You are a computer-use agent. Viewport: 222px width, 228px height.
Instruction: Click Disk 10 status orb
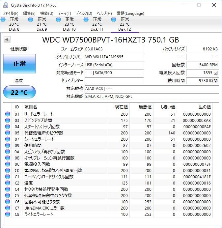(58, 19)
